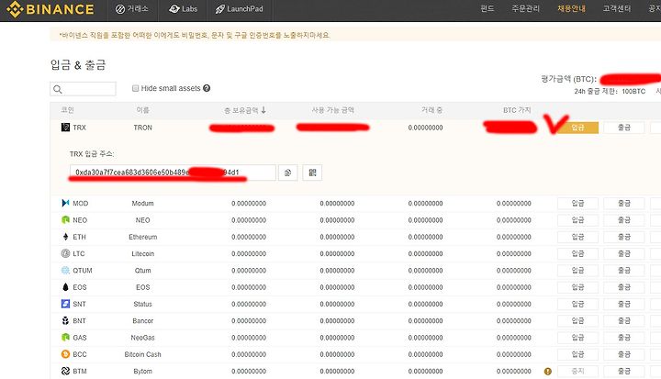The image size is (661, 379).
Task: Click the MOD 출금 withdraw button
Action: (x=624, y=203)
